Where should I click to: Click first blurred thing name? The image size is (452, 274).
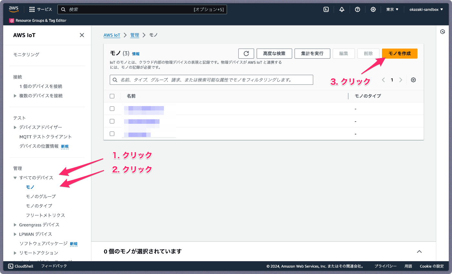tap(144, 110)
